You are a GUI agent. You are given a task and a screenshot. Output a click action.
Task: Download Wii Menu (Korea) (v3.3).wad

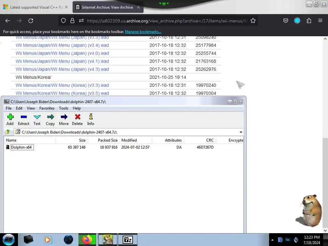(62, 85)
